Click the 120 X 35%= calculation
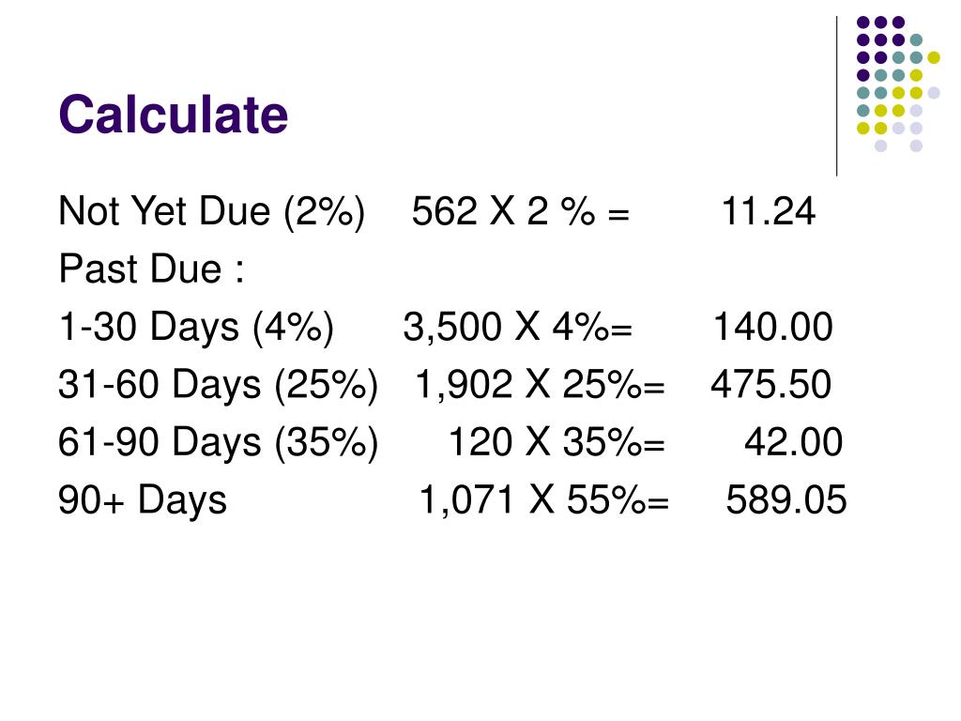The image size is (961, 721). [557, 442]
